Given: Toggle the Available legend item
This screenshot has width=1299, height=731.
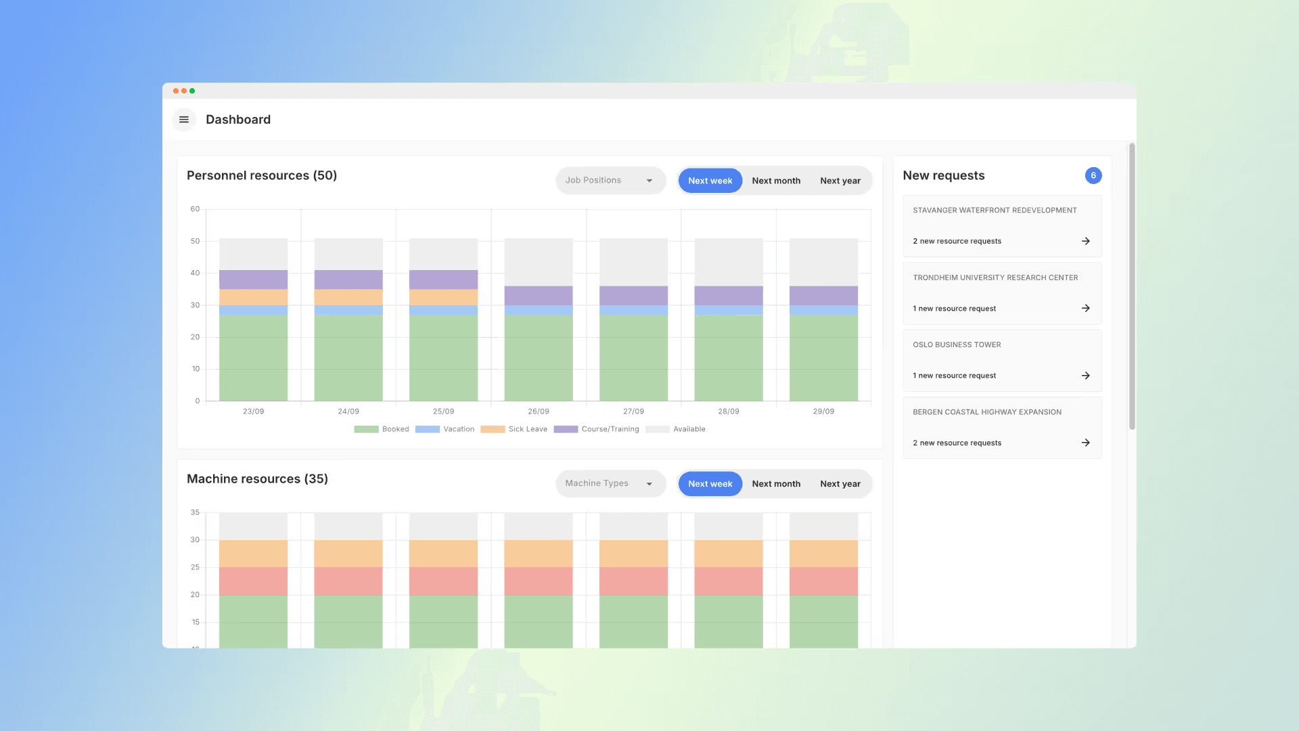Looking at the screenshot, I should 675,429.
